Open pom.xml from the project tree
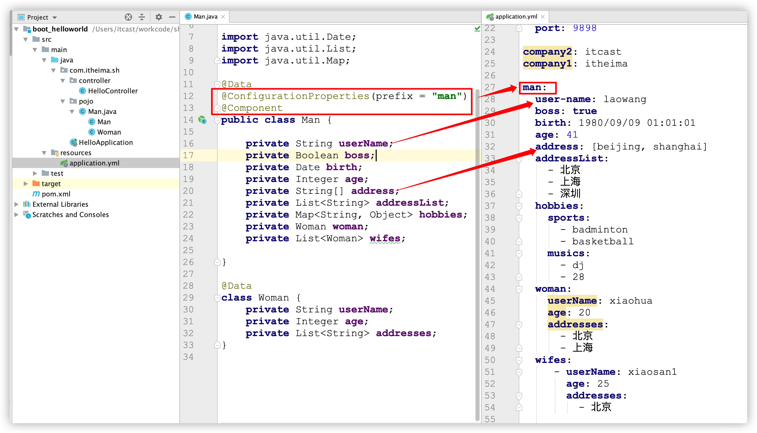Screen dimensions: 757x433 56,194
